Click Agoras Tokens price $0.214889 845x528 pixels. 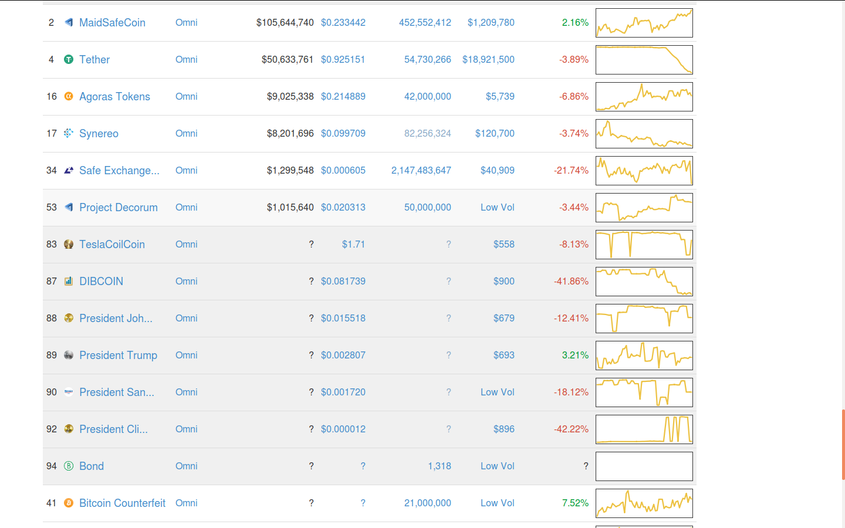(x=343, y=96)
